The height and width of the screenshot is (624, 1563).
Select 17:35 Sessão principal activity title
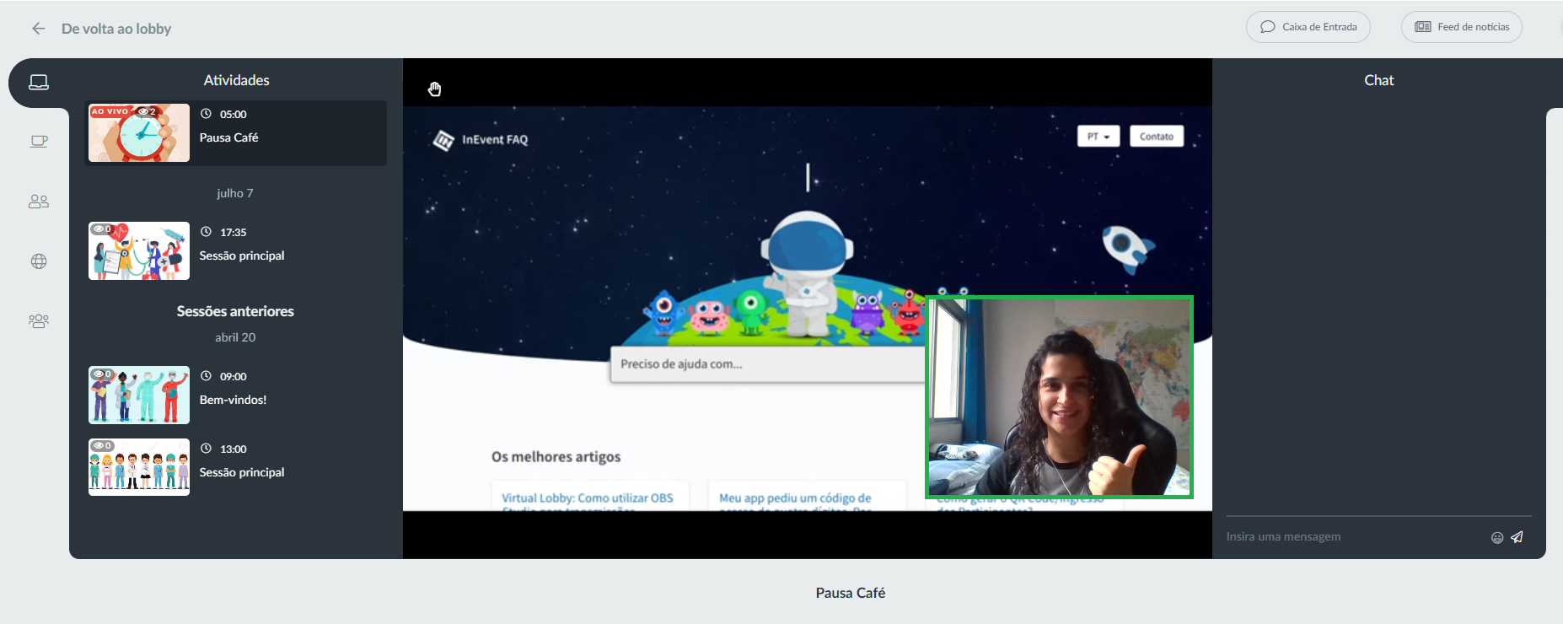pos(242,256)
